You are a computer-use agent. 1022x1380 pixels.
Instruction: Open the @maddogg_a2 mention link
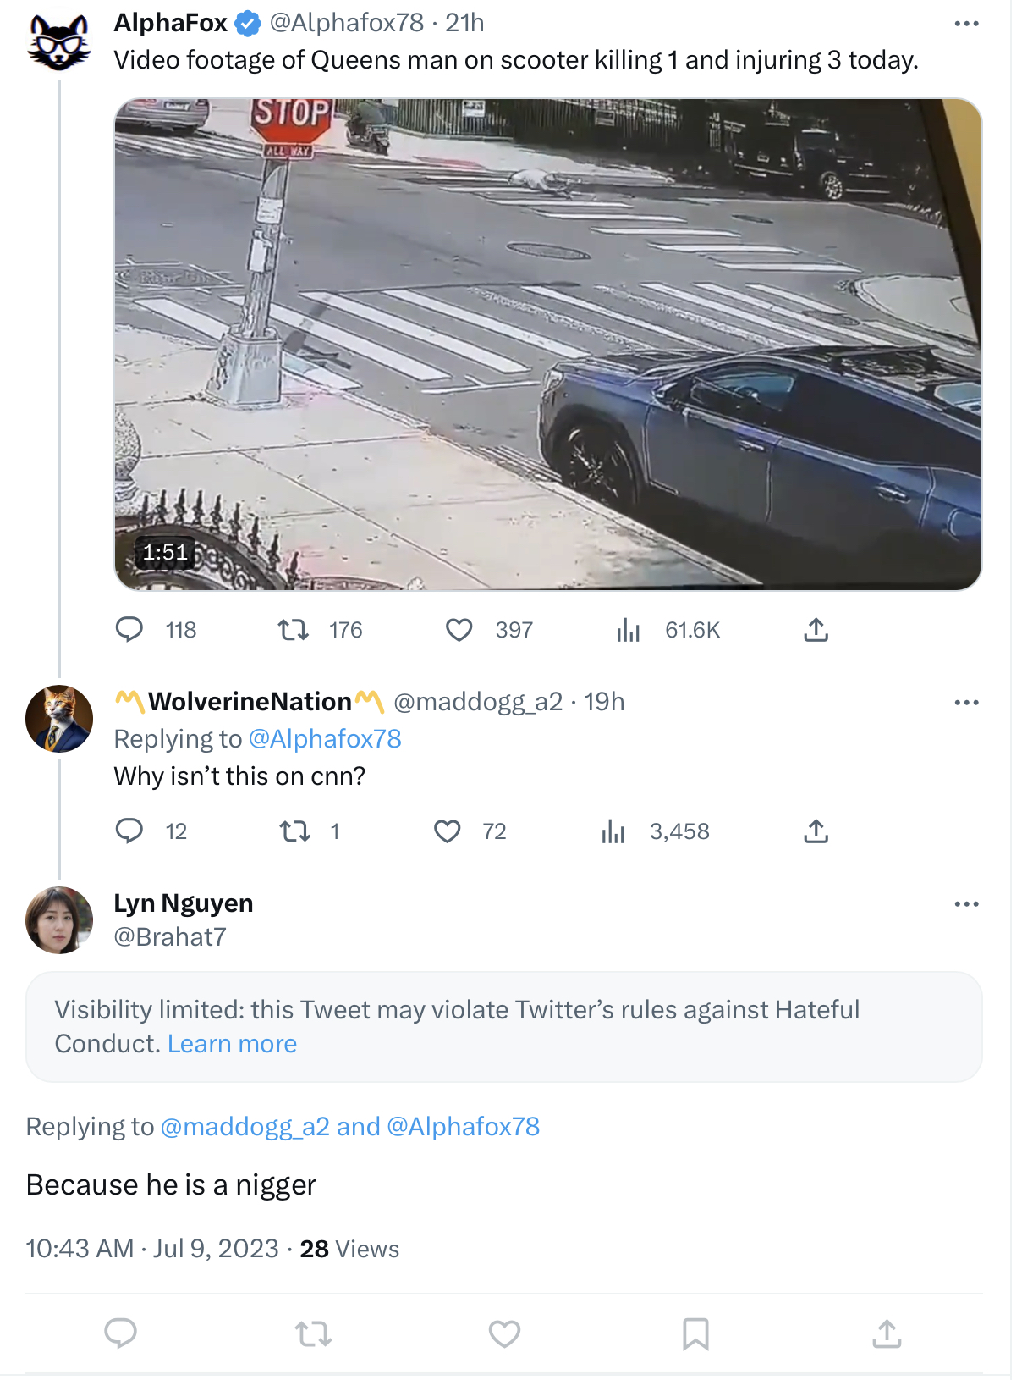(x=245, y=1127)
